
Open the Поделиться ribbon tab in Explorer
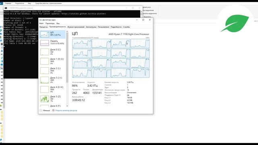[19, 3]
